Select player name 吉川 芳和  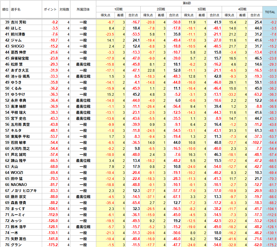click(19, 22)
